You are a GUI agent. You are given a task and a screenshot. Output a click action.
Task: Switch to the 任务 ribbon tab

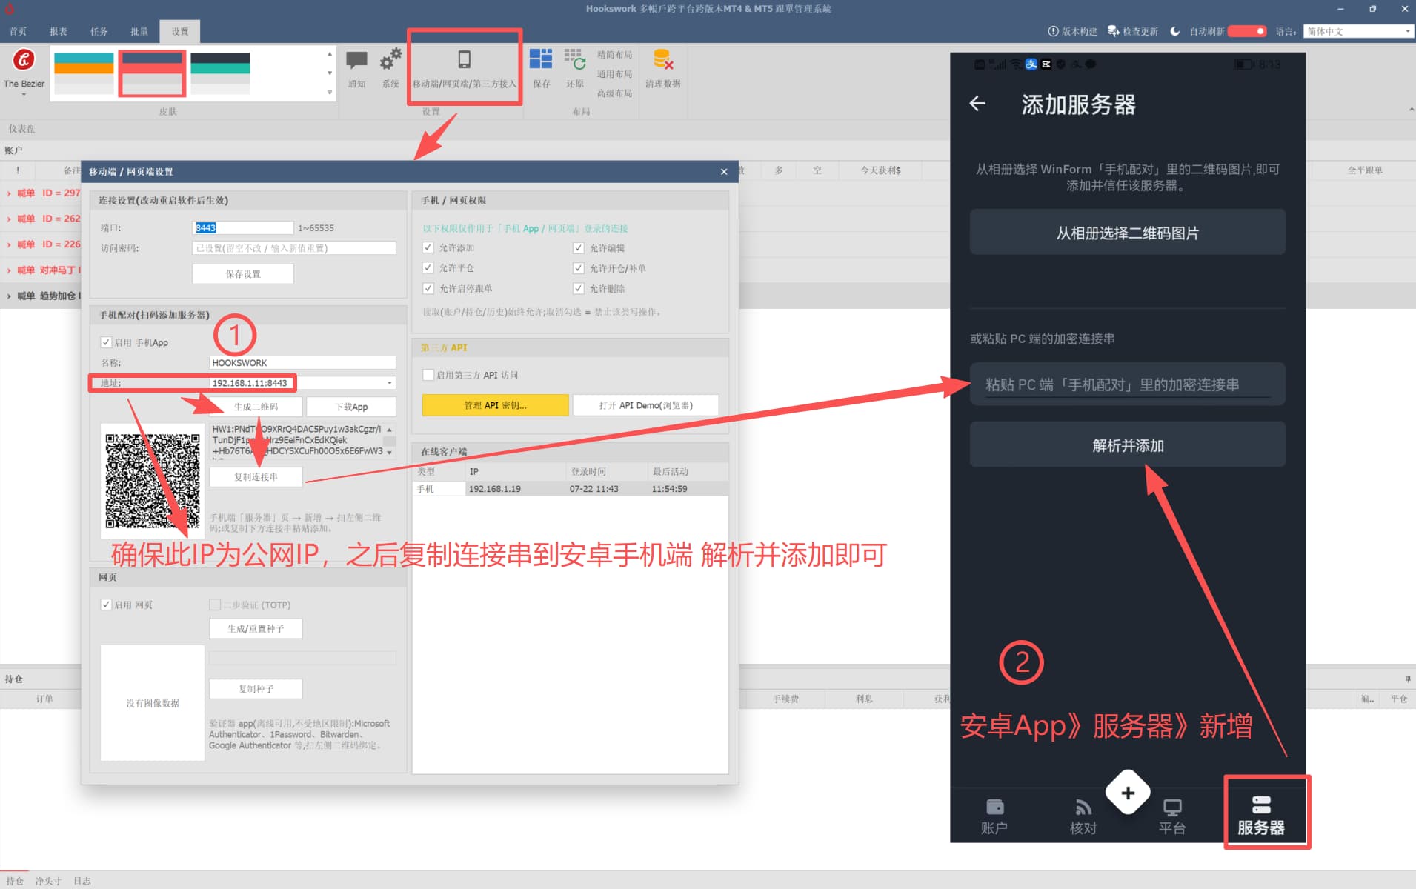click(x=99, y=31)
